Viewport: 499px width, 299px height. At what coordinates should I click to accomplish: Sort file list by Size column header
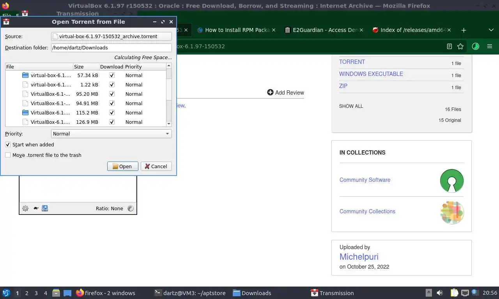86,67
